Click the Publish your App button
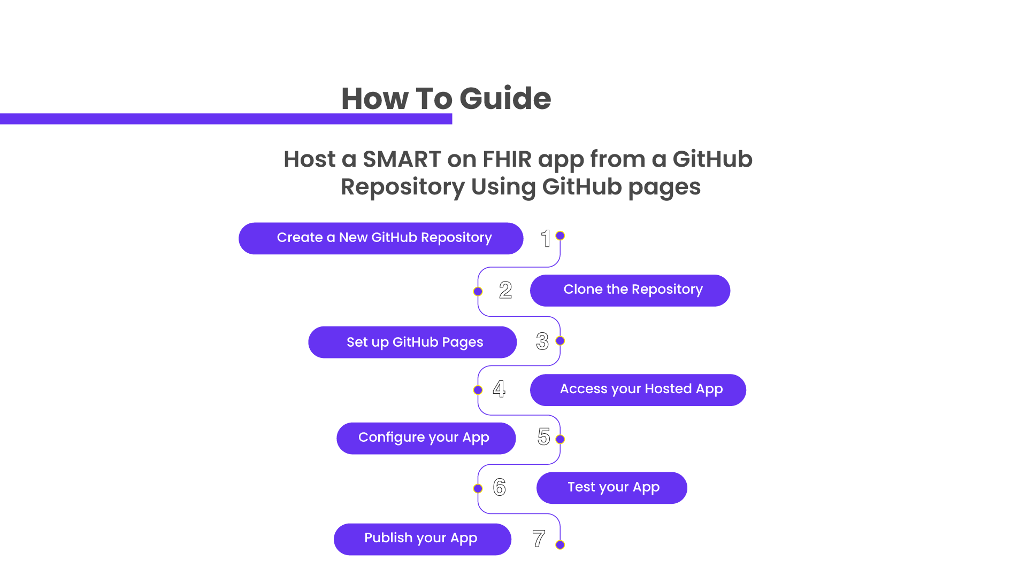 pyautogui.click(x=421, y=537)
